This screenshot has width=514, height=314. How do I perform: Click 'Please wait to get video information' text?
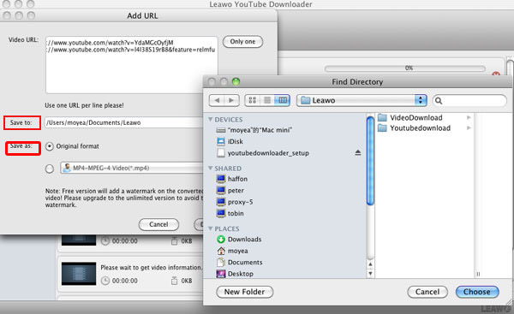point(152,268)
